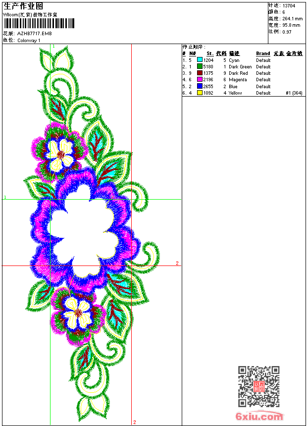This screenshot has width=307, height=426.
Task: Click the Yellow color swatch
Action: tap(200, 93)
